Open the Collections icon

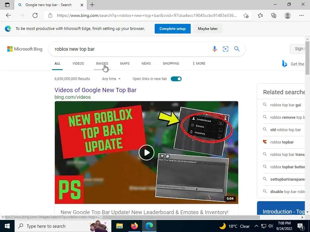tap(274, 15)
